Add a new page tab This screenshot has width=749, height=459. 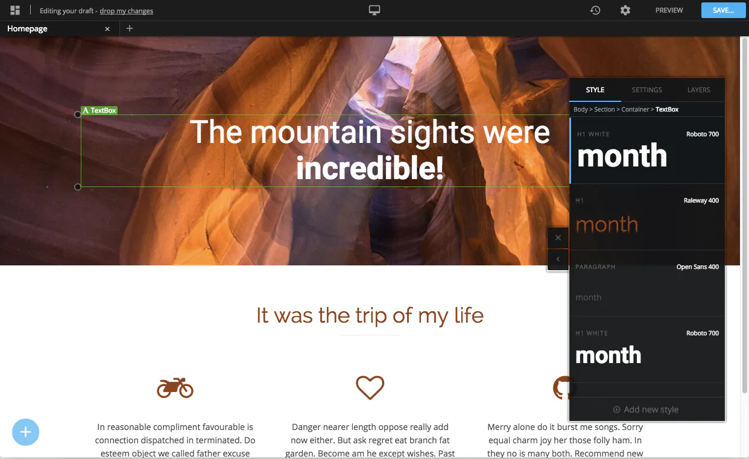pyautogui.click(x=130, y=28)
